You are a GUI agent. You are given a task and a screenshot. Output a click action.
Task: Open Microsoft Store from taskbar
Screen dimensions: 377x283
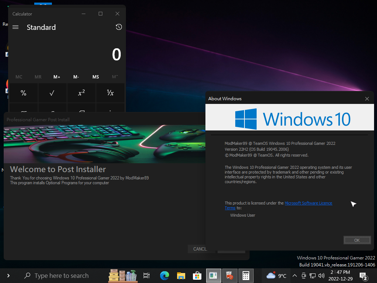pos(197,276)
